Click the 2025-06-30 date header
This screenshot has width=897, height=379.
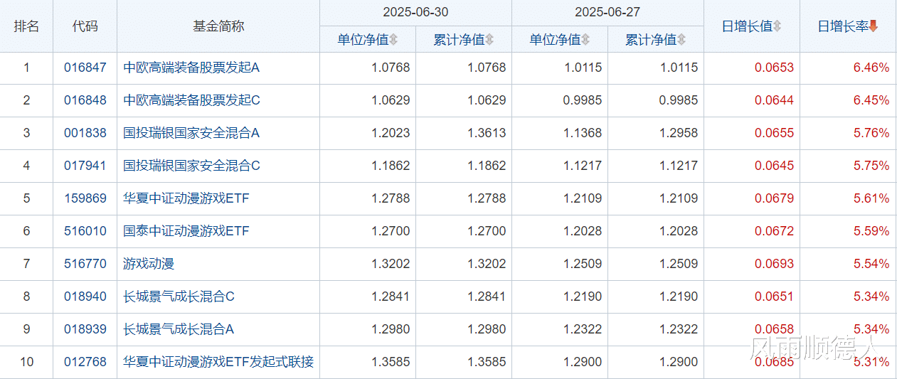pyautogui.click(x=415, y=13)
